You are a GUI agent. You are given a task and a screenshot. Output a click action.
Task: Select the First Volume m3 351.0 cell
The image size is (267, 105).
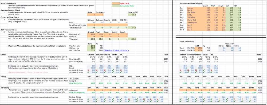[x=99, y=39]
